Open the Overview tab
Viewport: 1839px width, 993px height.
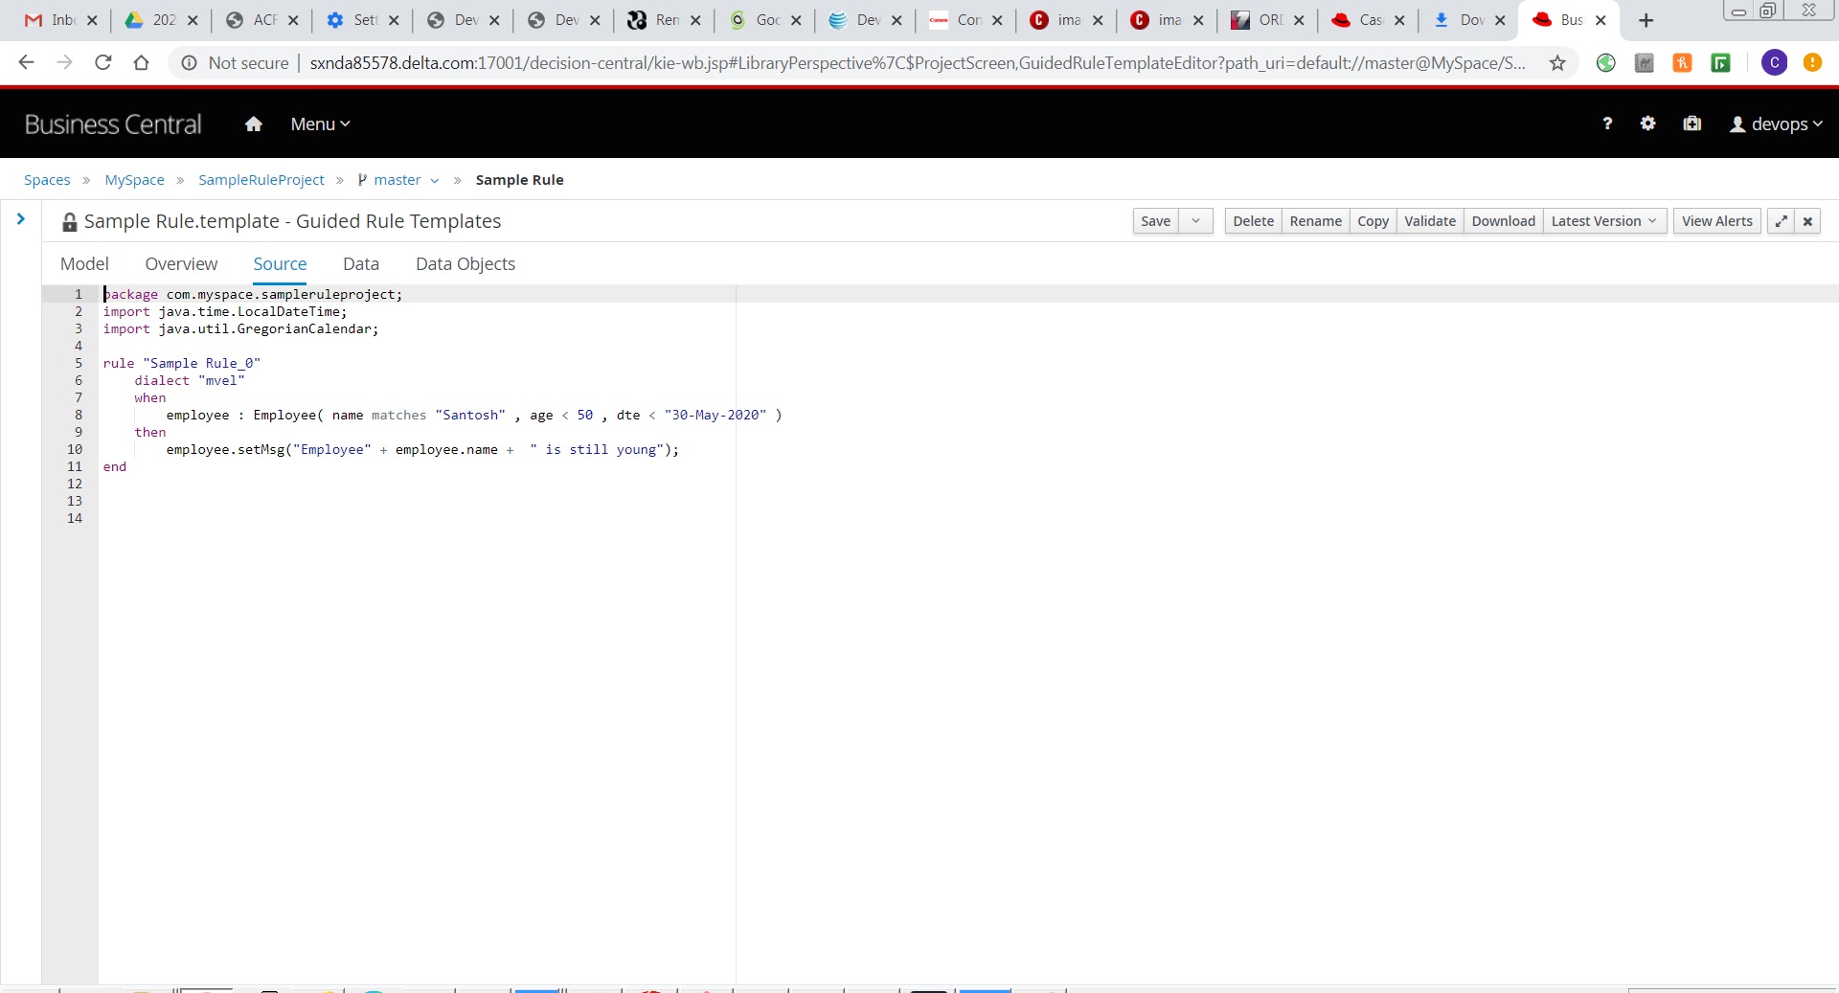(x=181, y=264)
